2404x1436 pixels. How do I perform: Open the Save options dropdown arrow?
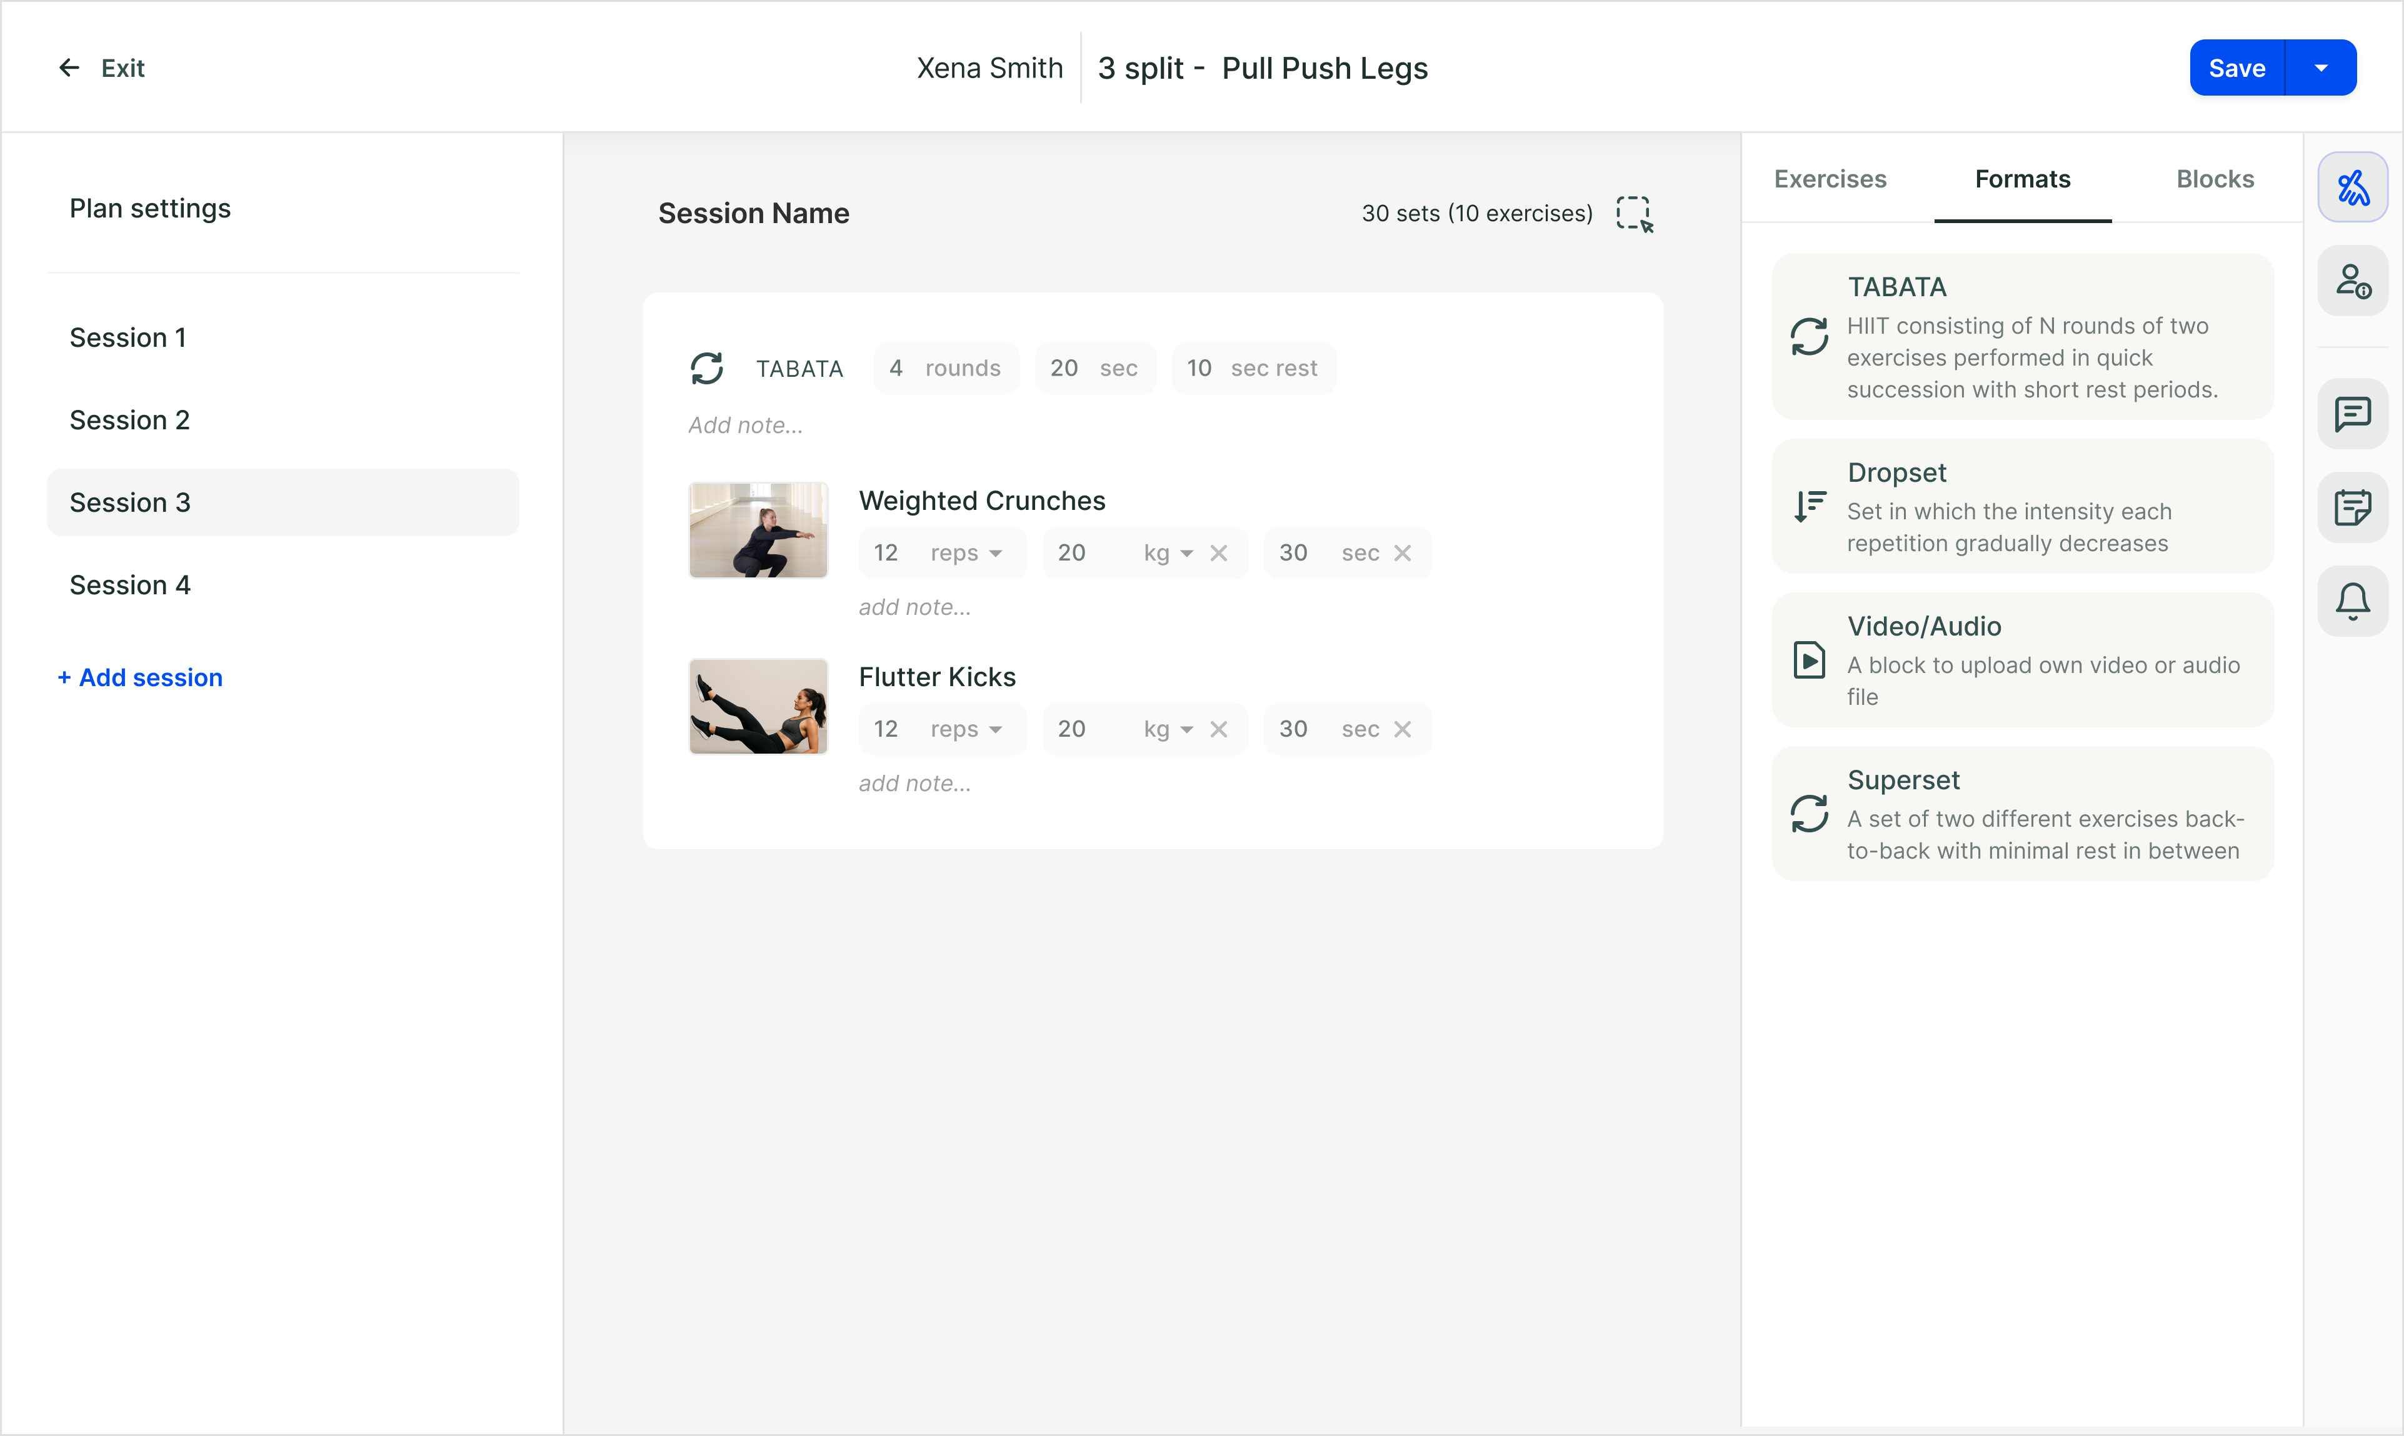pyautogui.click(x=2321, y=67)
